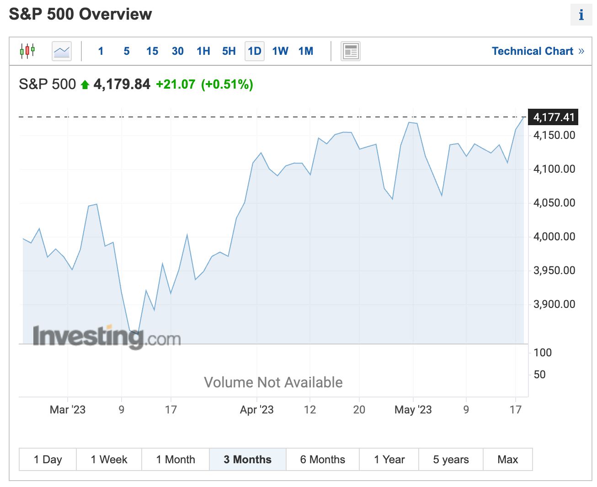
Task: Click the Apr '23 date label
Action: [257, 410]
